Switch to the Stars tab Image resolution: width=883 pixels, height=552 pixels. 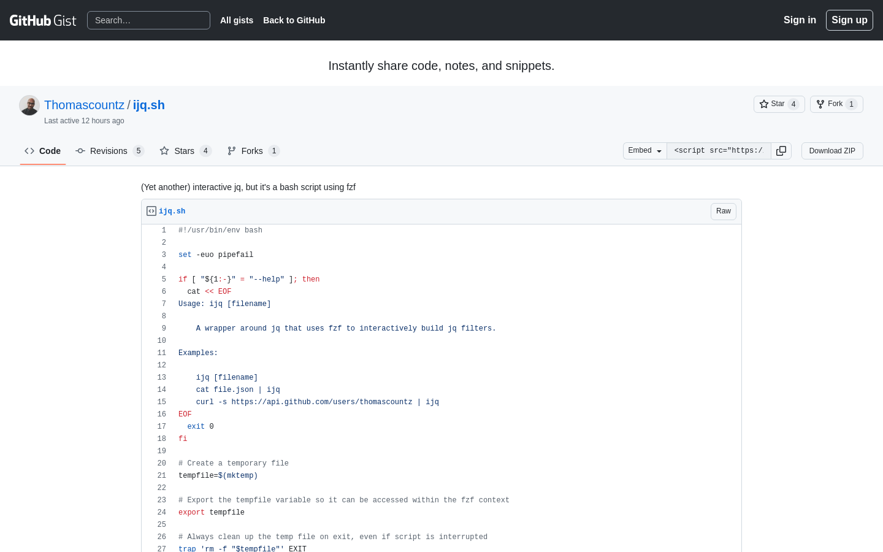click(x=185, y=151)
